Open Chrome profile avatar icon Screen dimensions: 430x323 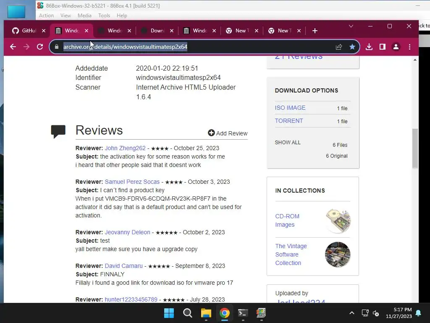pos(396,47)
